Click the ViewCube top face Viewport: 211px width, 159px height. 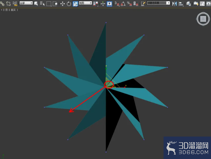[203, 19]
